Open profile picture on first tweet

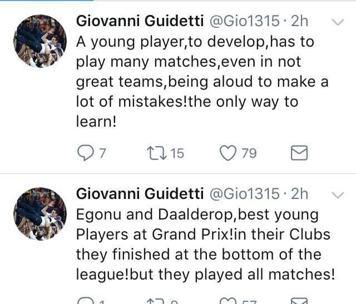[x=40, y=41]
